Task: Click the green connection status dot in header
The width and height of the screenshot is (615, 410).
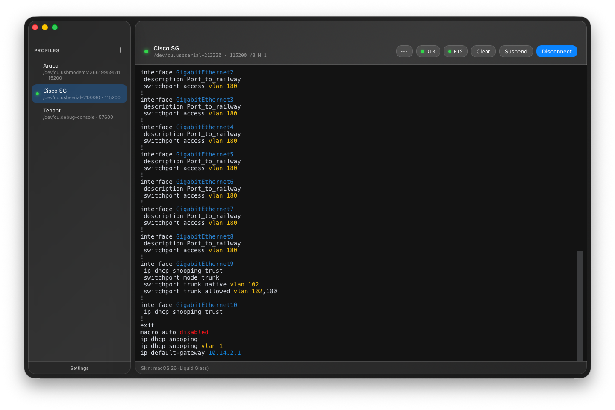Action: coord(146,51)
